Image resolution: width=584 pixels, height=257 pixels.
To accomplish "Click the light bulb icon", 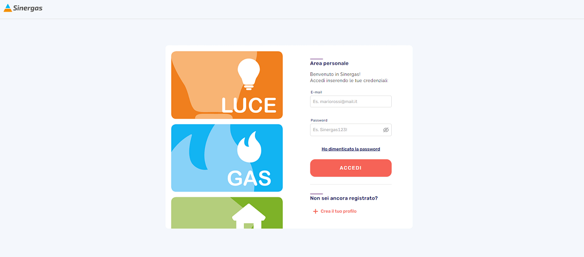I will pos(249,74).
